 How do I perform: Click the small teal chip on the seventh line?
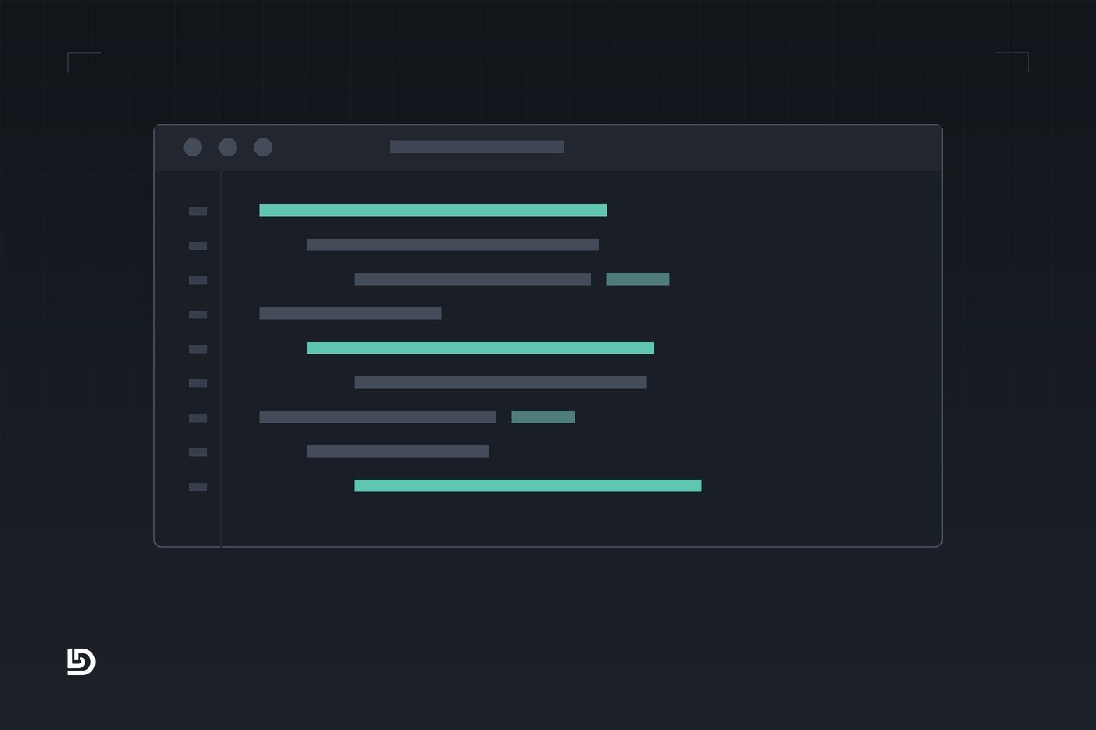543,416
